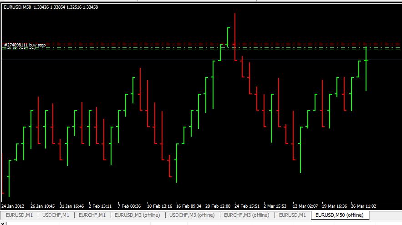Open the USDCHF,M3 (offline) tab

[192, 215]
